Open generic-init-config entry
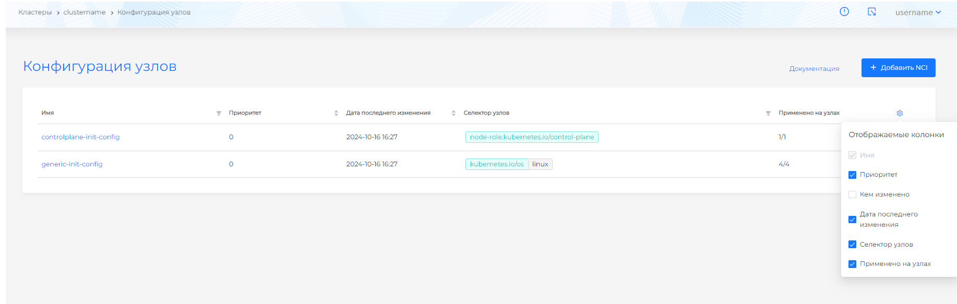Screen dimensions: 957x304 tap(72, 164)
